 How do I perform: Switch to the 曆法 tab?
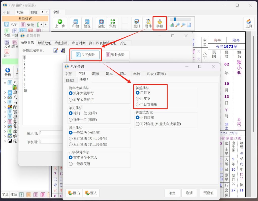point(123,74)
